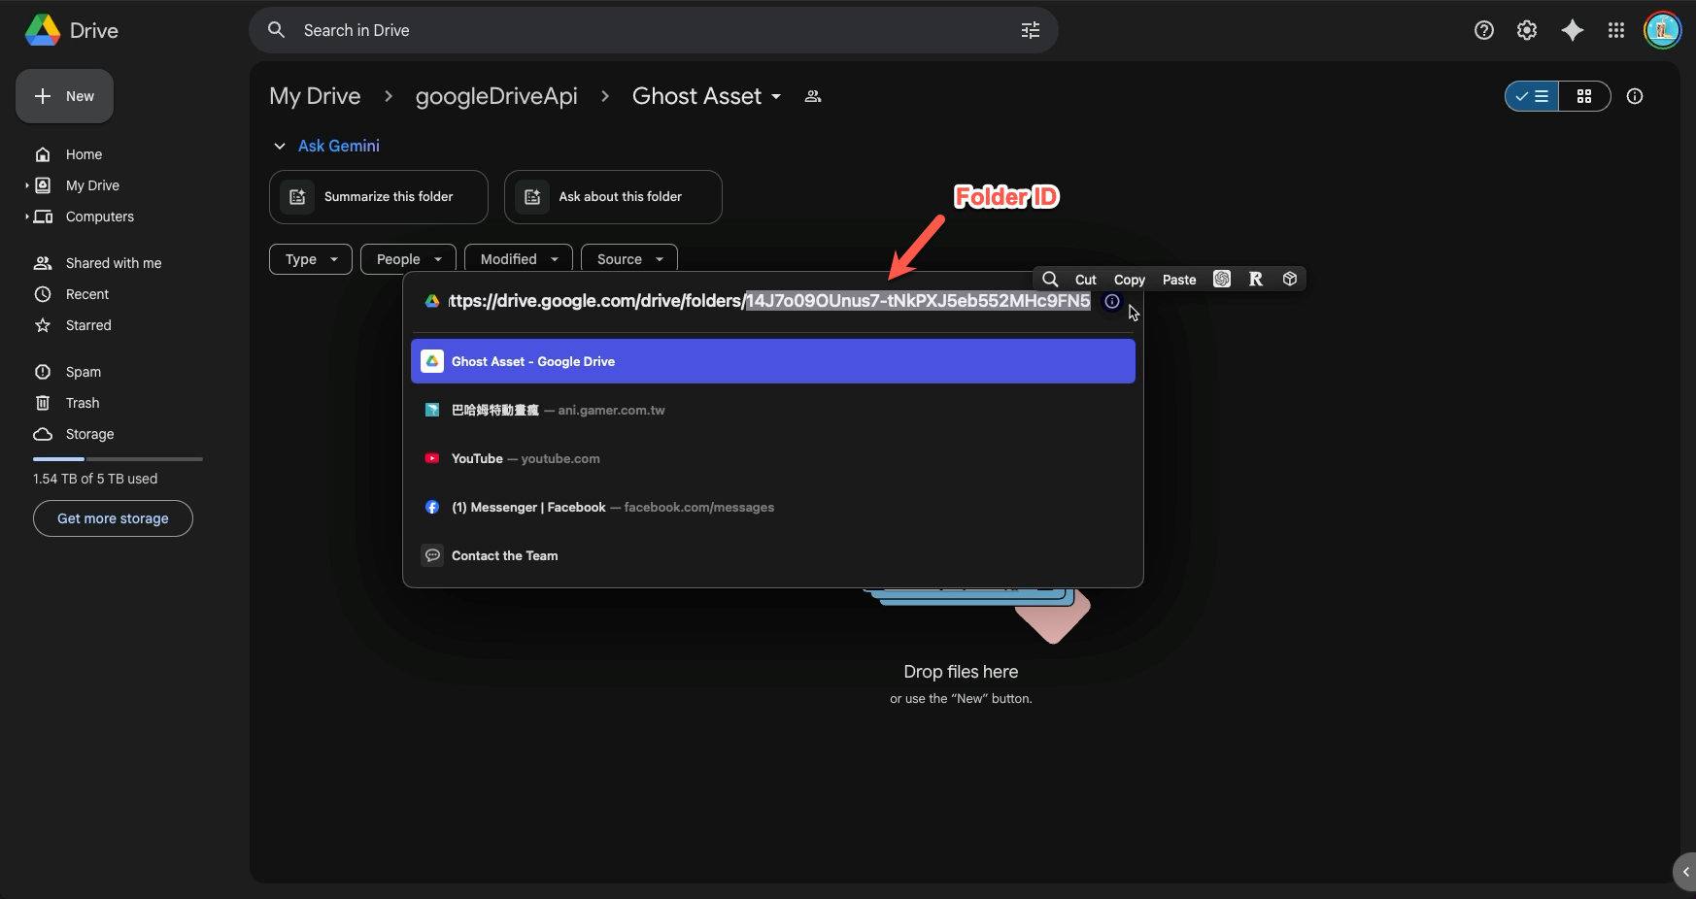Click the R icon in selection popup
Screen dimensions: 1696x899
coord(1256,280)
